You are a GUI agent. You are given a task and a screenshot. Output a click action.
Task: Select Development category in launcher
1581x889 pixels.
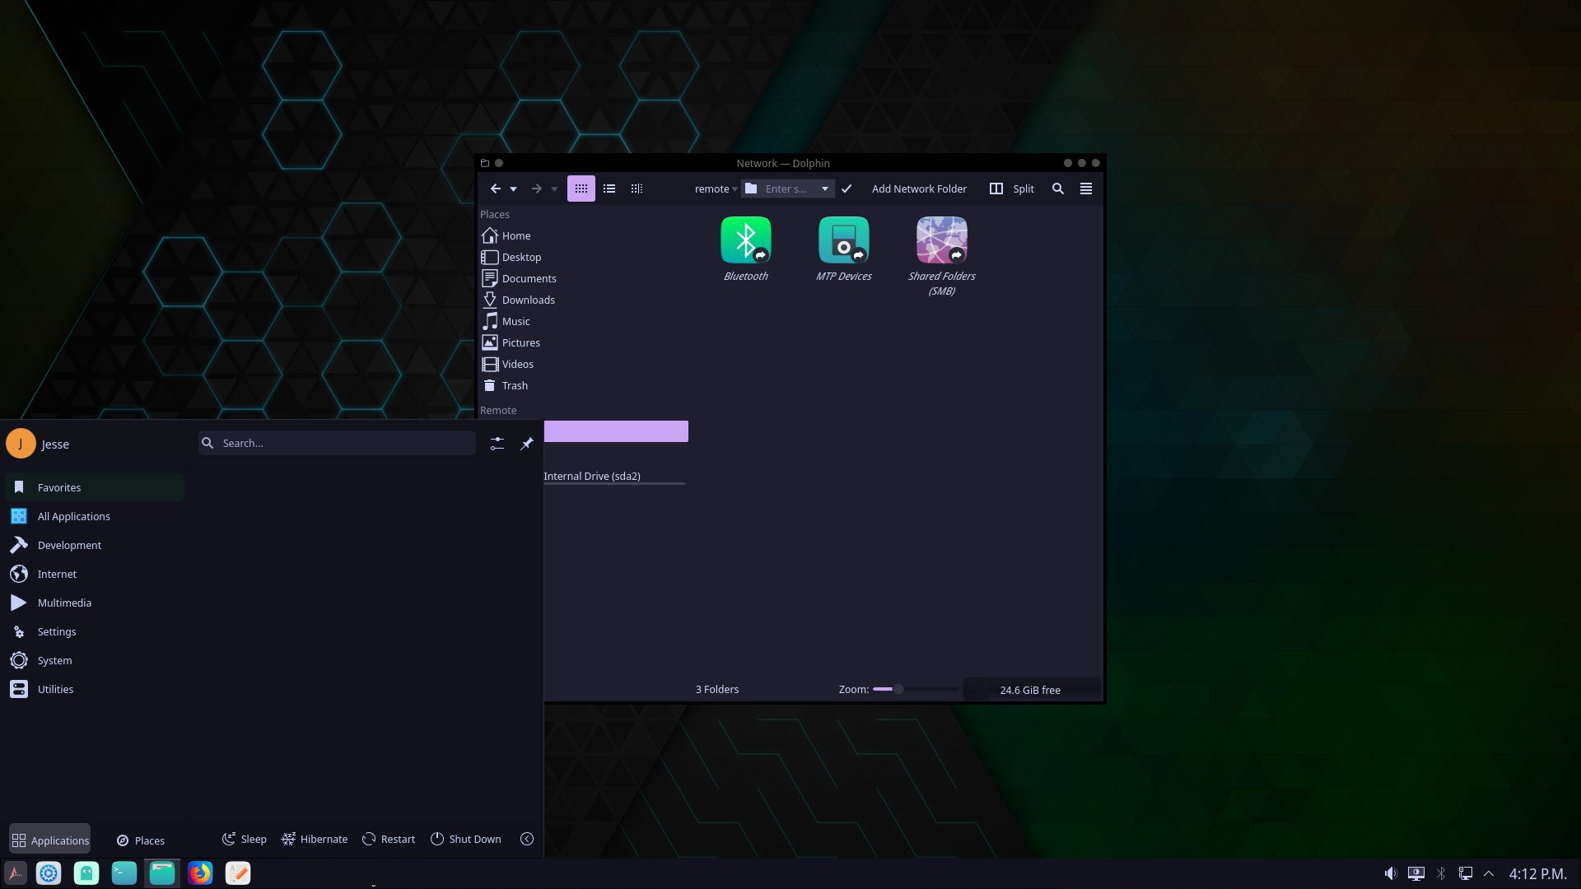point(95,545)
